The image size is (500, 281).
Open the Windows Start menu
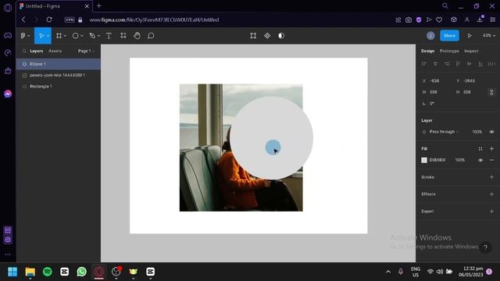[x=12, y=272]
